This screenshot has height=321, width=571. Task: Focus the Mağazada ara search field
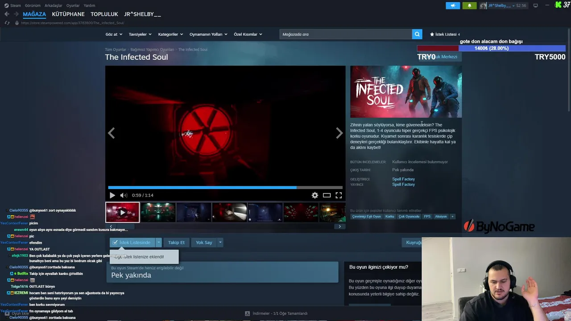click(x=346, y=34)
